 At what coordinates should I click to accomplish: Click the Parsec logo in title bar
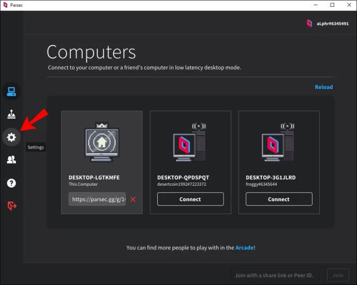coord(5,5)
